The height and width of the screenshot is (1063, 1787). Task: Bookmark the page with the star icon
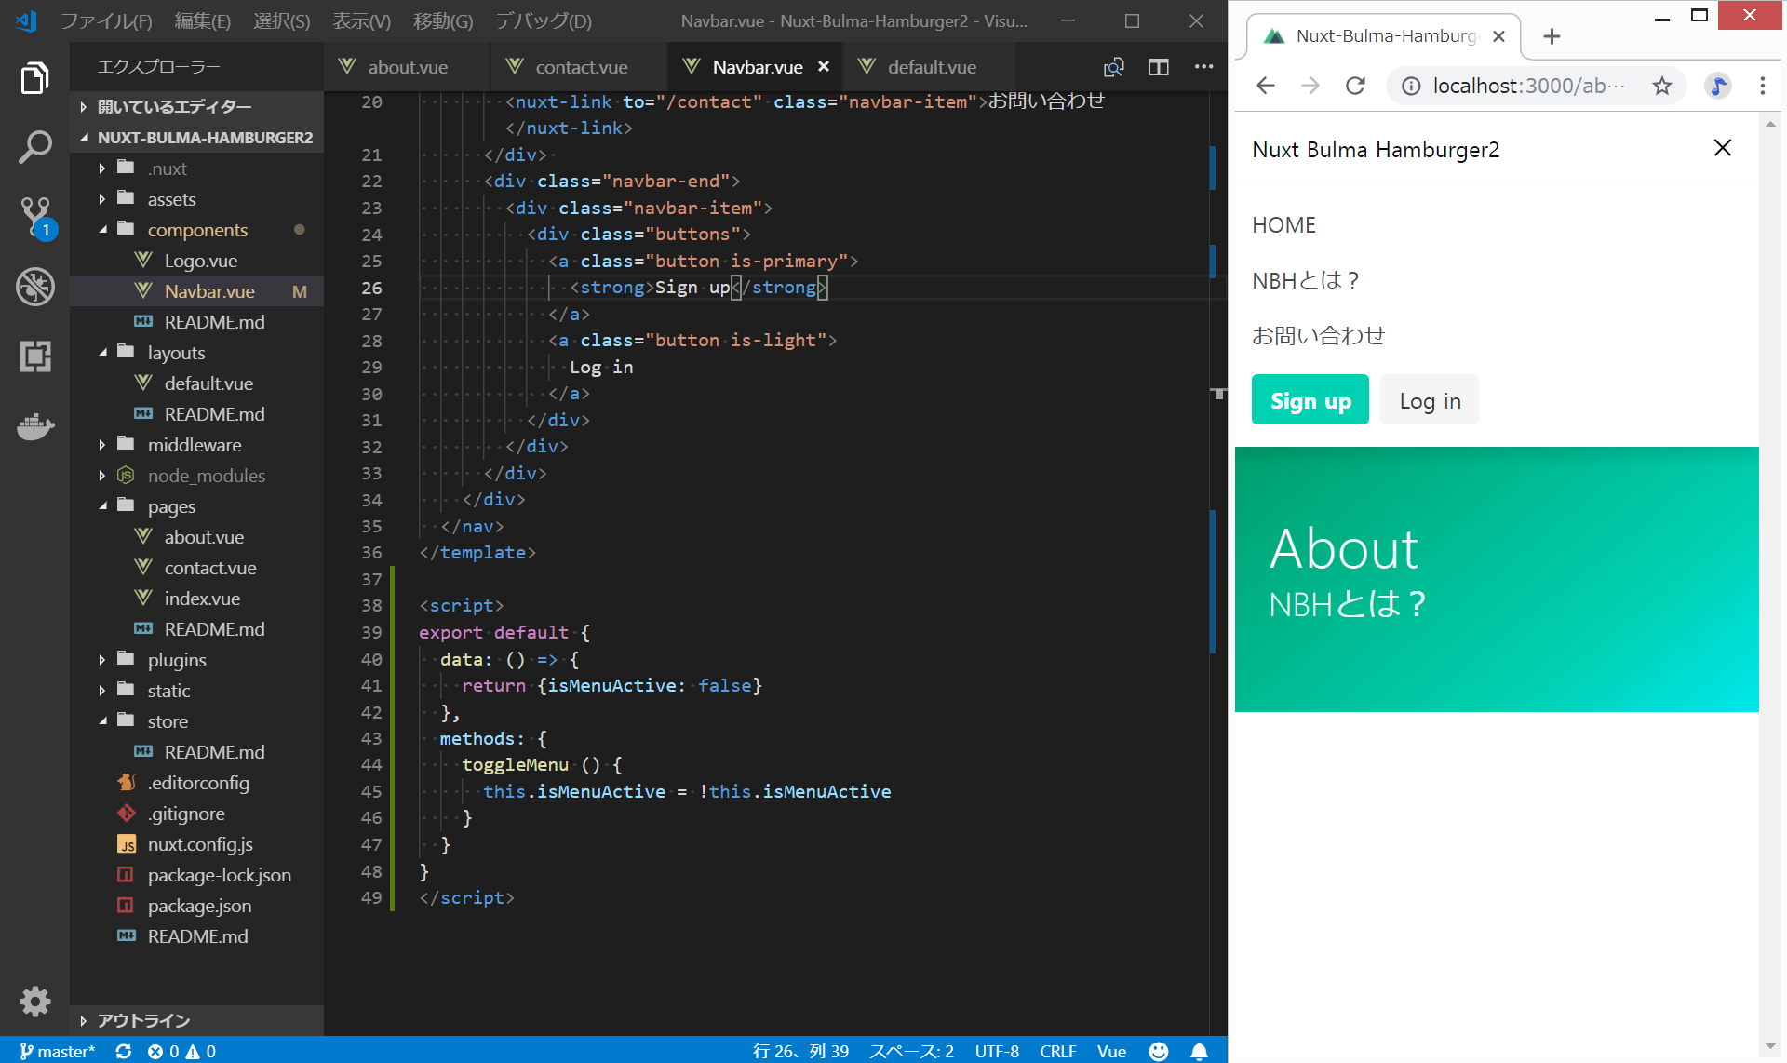point(1661,87)
